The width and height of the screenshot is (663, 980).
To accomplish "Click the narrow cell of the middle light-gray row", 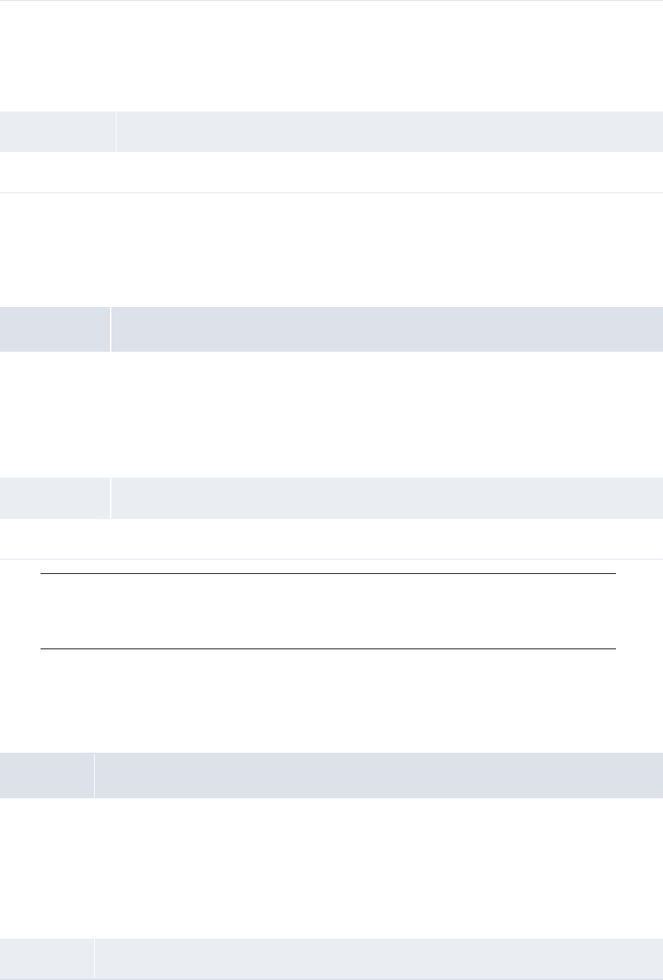I will click(x=54, y=498).
